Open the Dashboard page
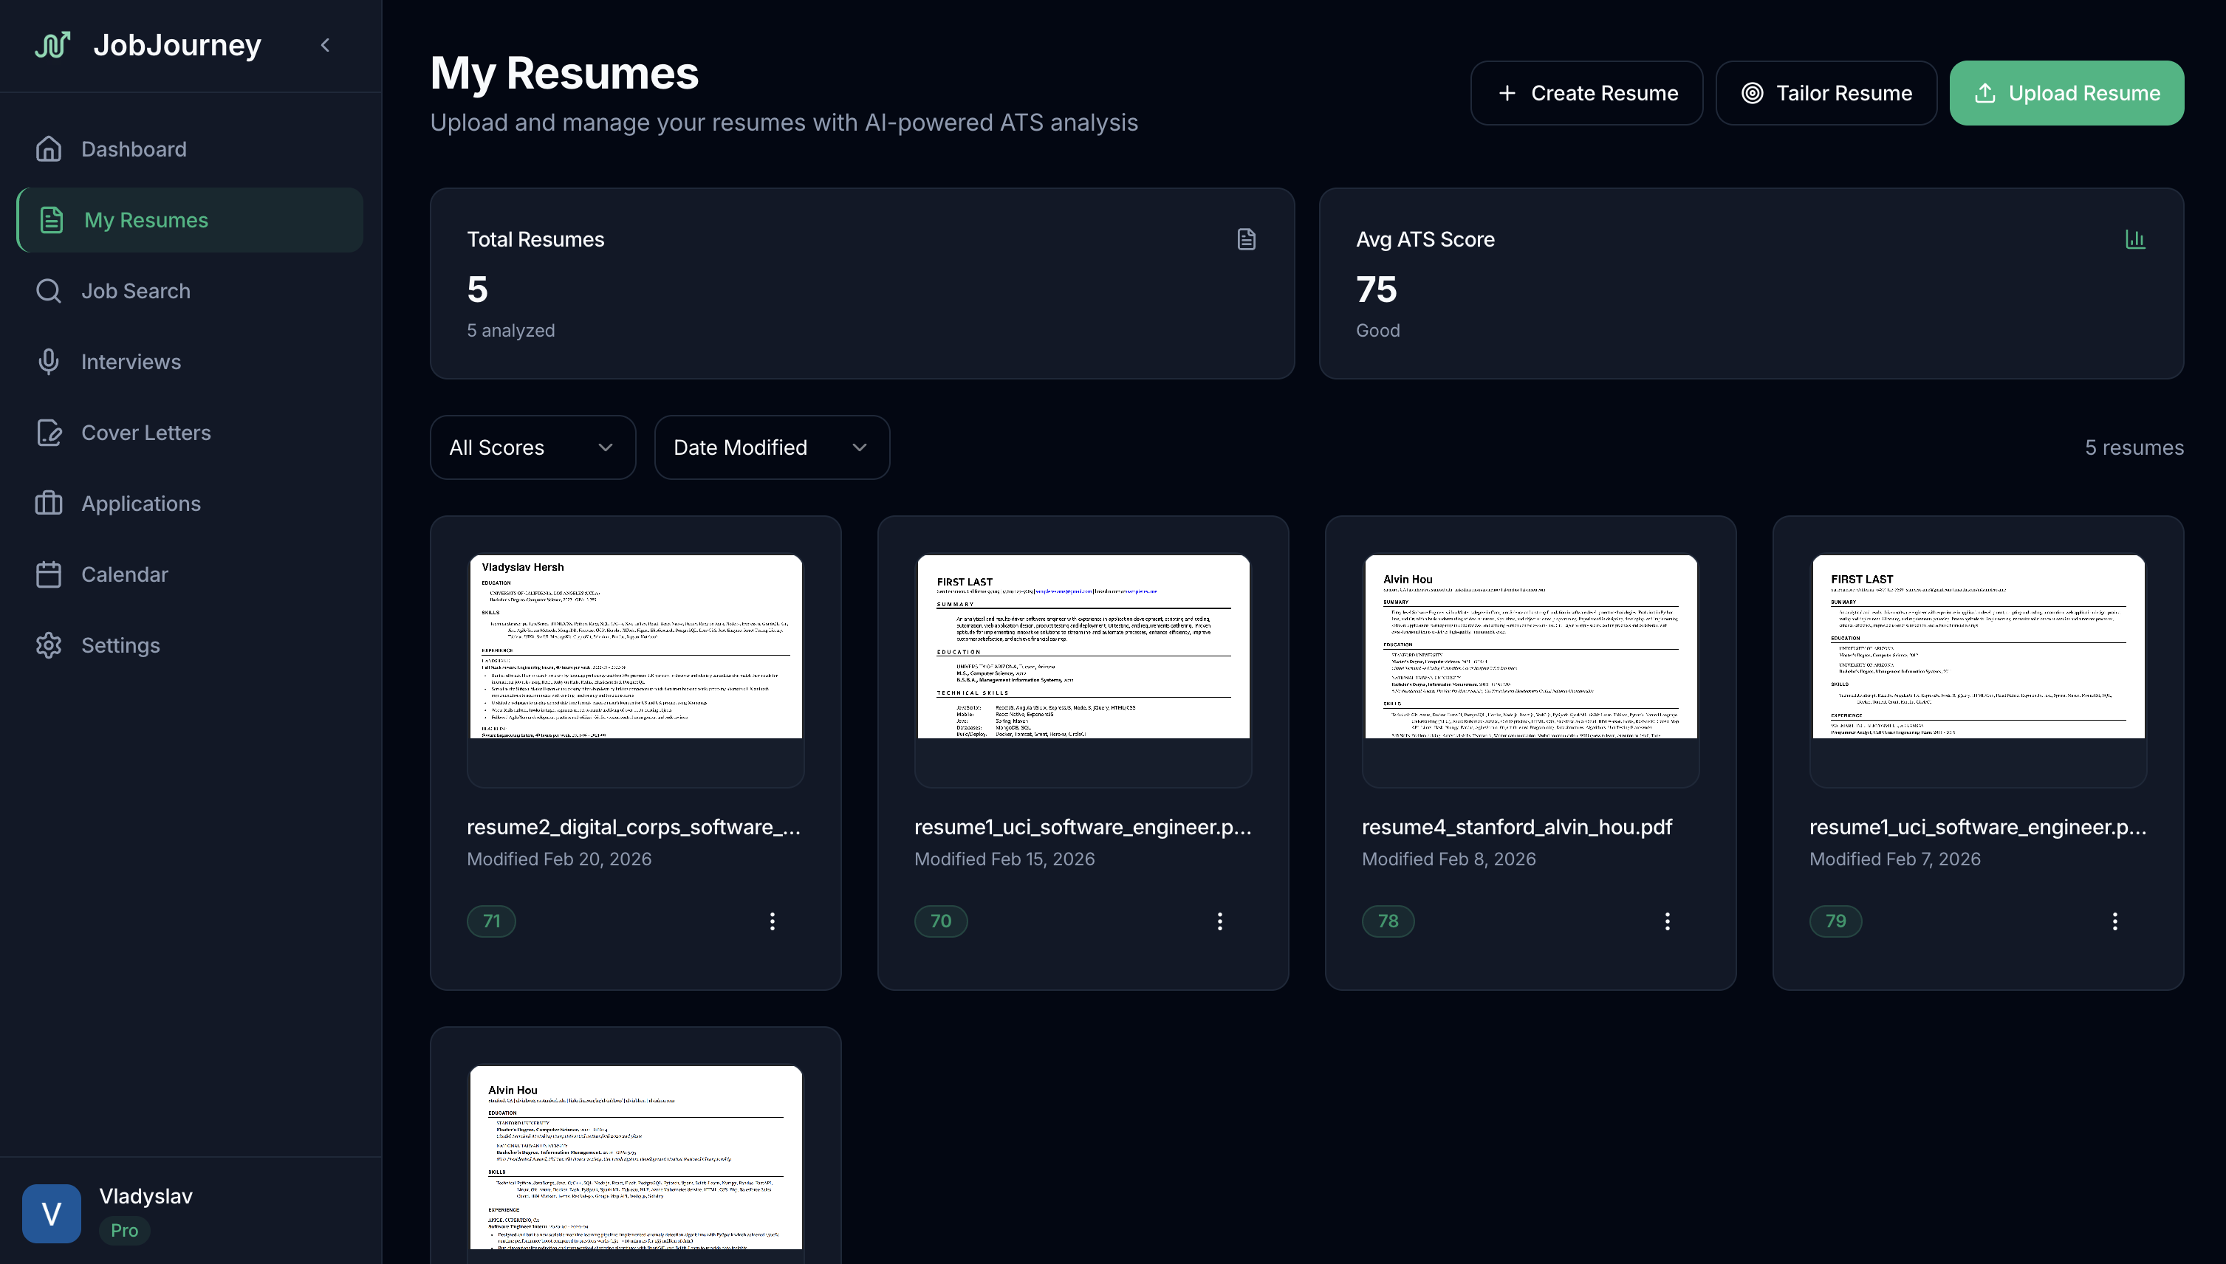The height and width of the screenshot is (1264, 2226). click(x=190, y=149)
